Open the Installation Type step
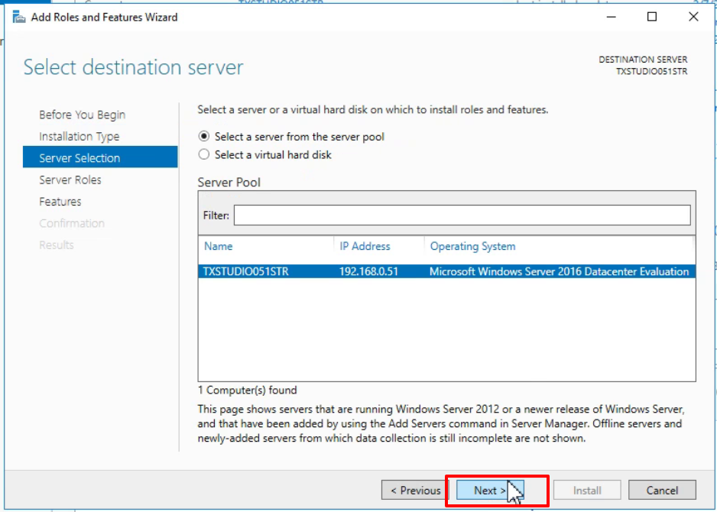The image size is (717, 512). click(x=79, y=136)
